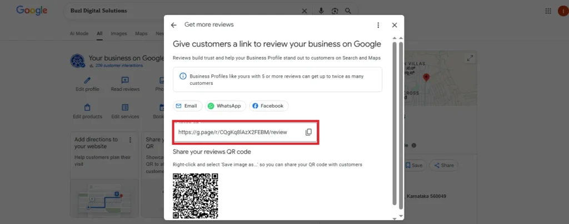Run search with the magnifier icon

pos(348,11)
